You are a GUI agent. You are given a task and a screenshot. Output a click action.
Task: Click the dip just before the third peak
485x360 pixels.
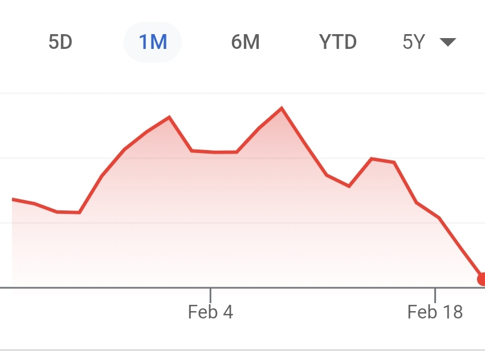point(349,186)
